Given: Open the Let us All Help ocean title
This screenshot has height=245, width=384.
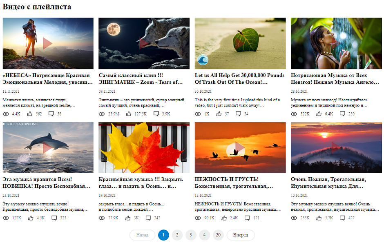Looking at the screenshot, I should point(239,79).
